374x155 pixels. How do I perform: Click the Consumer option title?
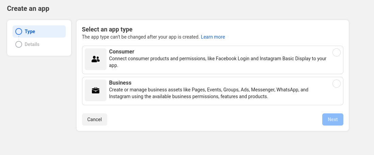coord(121,51)
